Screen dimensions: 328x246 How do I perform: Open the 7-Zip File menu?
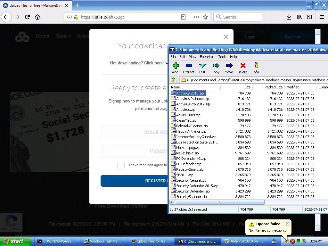(173, 57)
